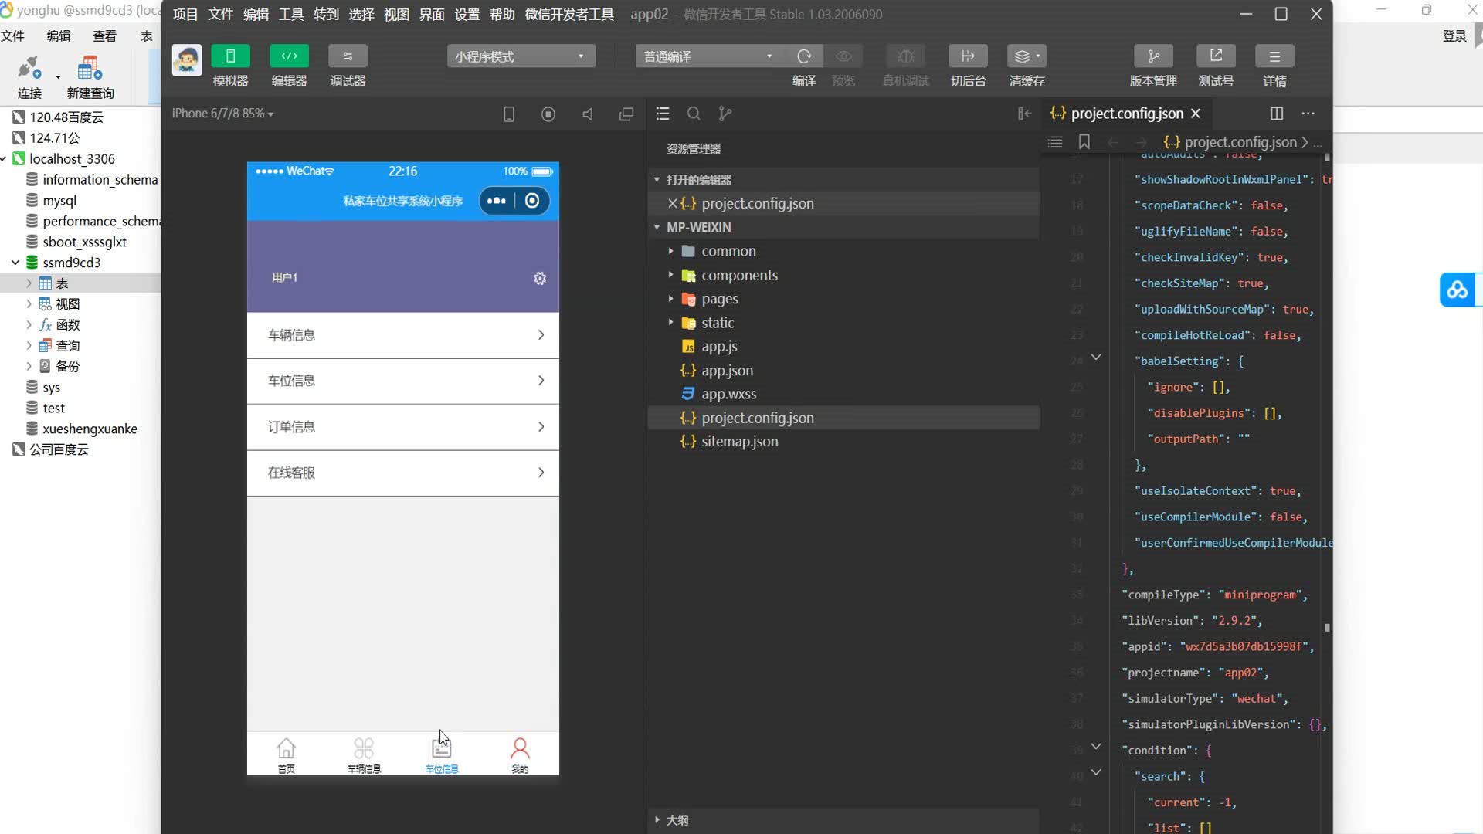
Task: Expand the pages folder
Action: click(x=719, y=299)
